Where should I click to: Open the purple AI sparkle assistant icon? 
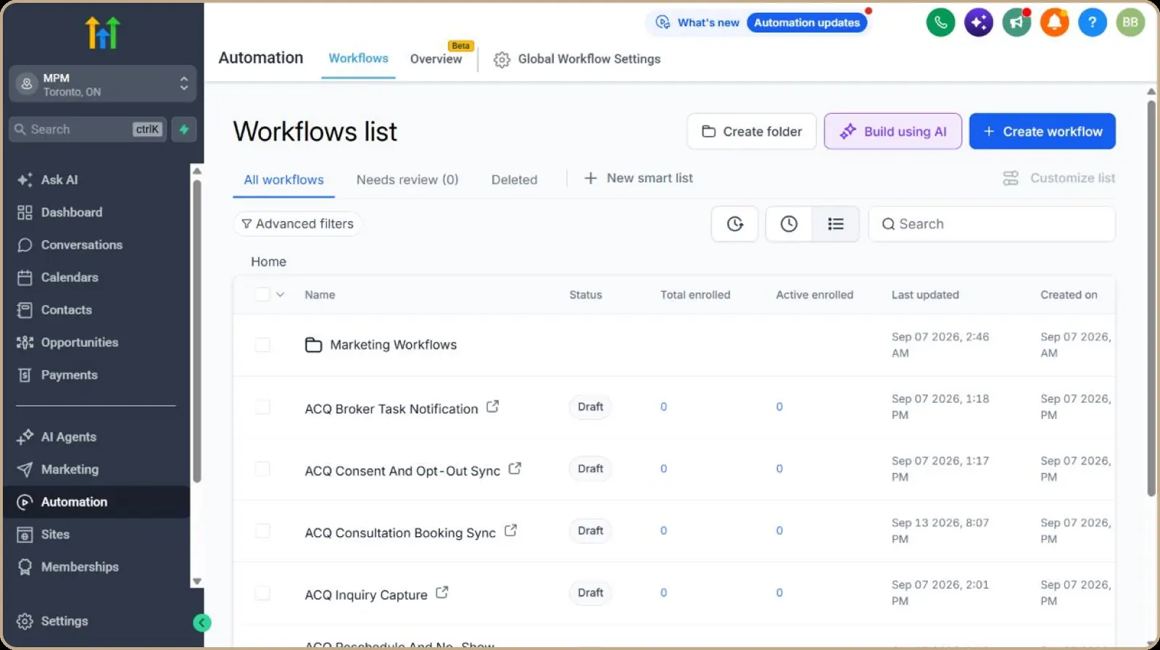pos(979,22)
